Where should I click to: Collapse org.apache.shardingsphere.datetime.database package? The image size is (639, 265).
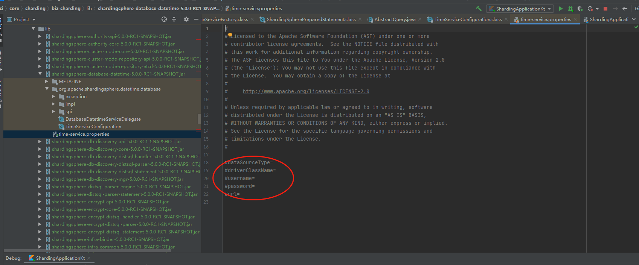click(47, 89)
